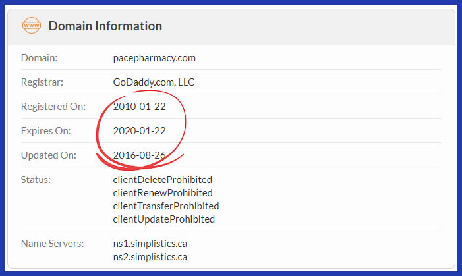
Task: Click the Domain: field label
Action: click(39, 58)
